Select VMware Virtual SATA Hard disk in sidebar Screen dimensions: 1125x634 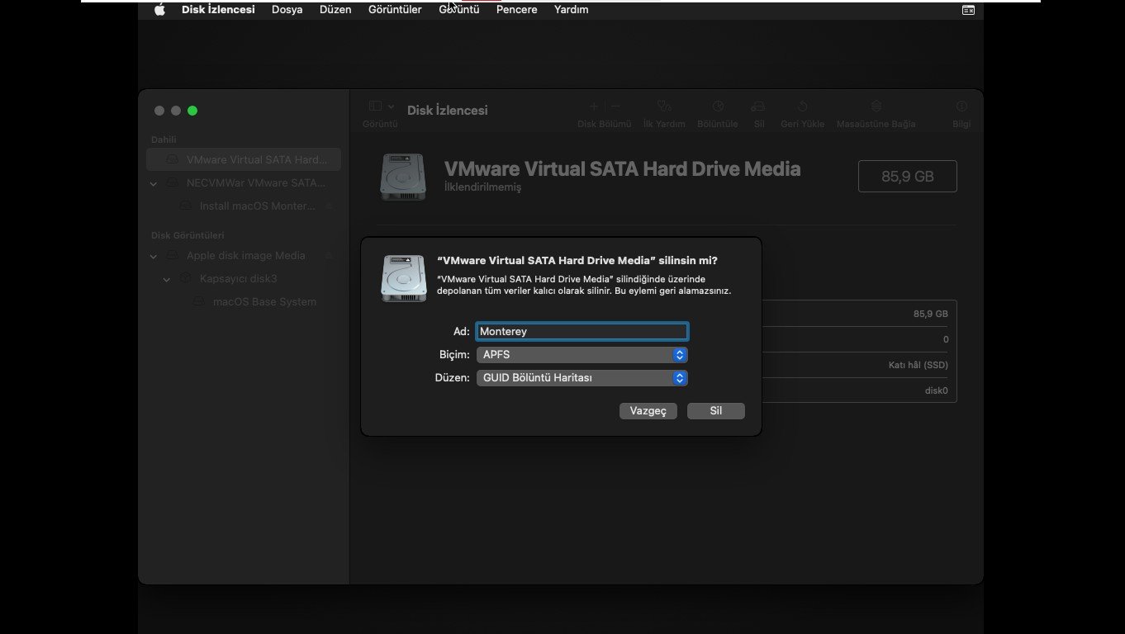[x=244, y=159]
